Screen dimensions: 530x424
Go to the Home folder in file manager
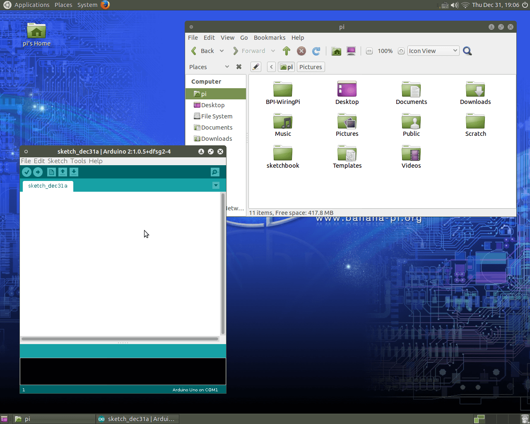click(336, 51)
